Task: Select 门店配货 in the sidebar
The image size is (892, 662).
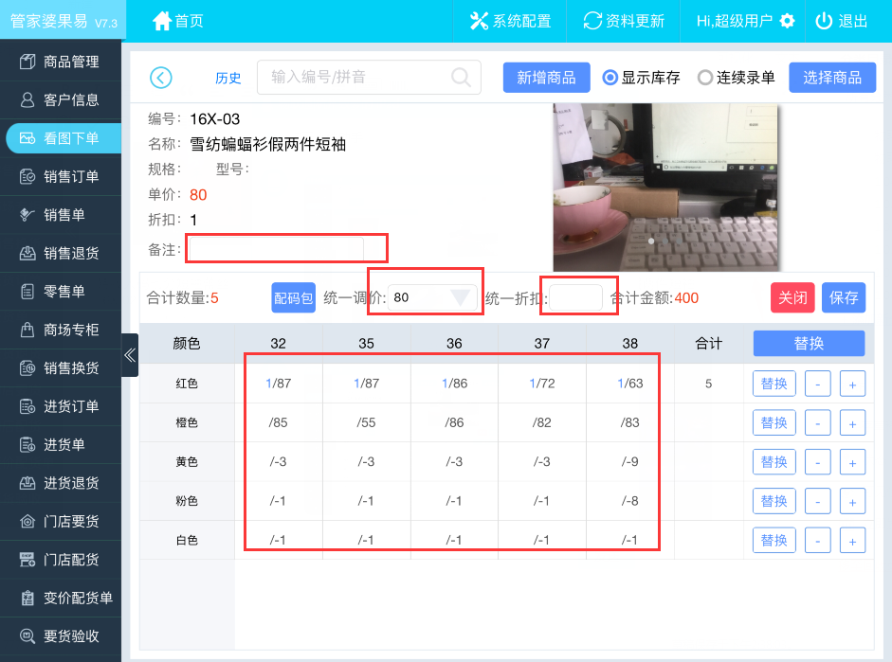Action: click(x=61, y=560)
